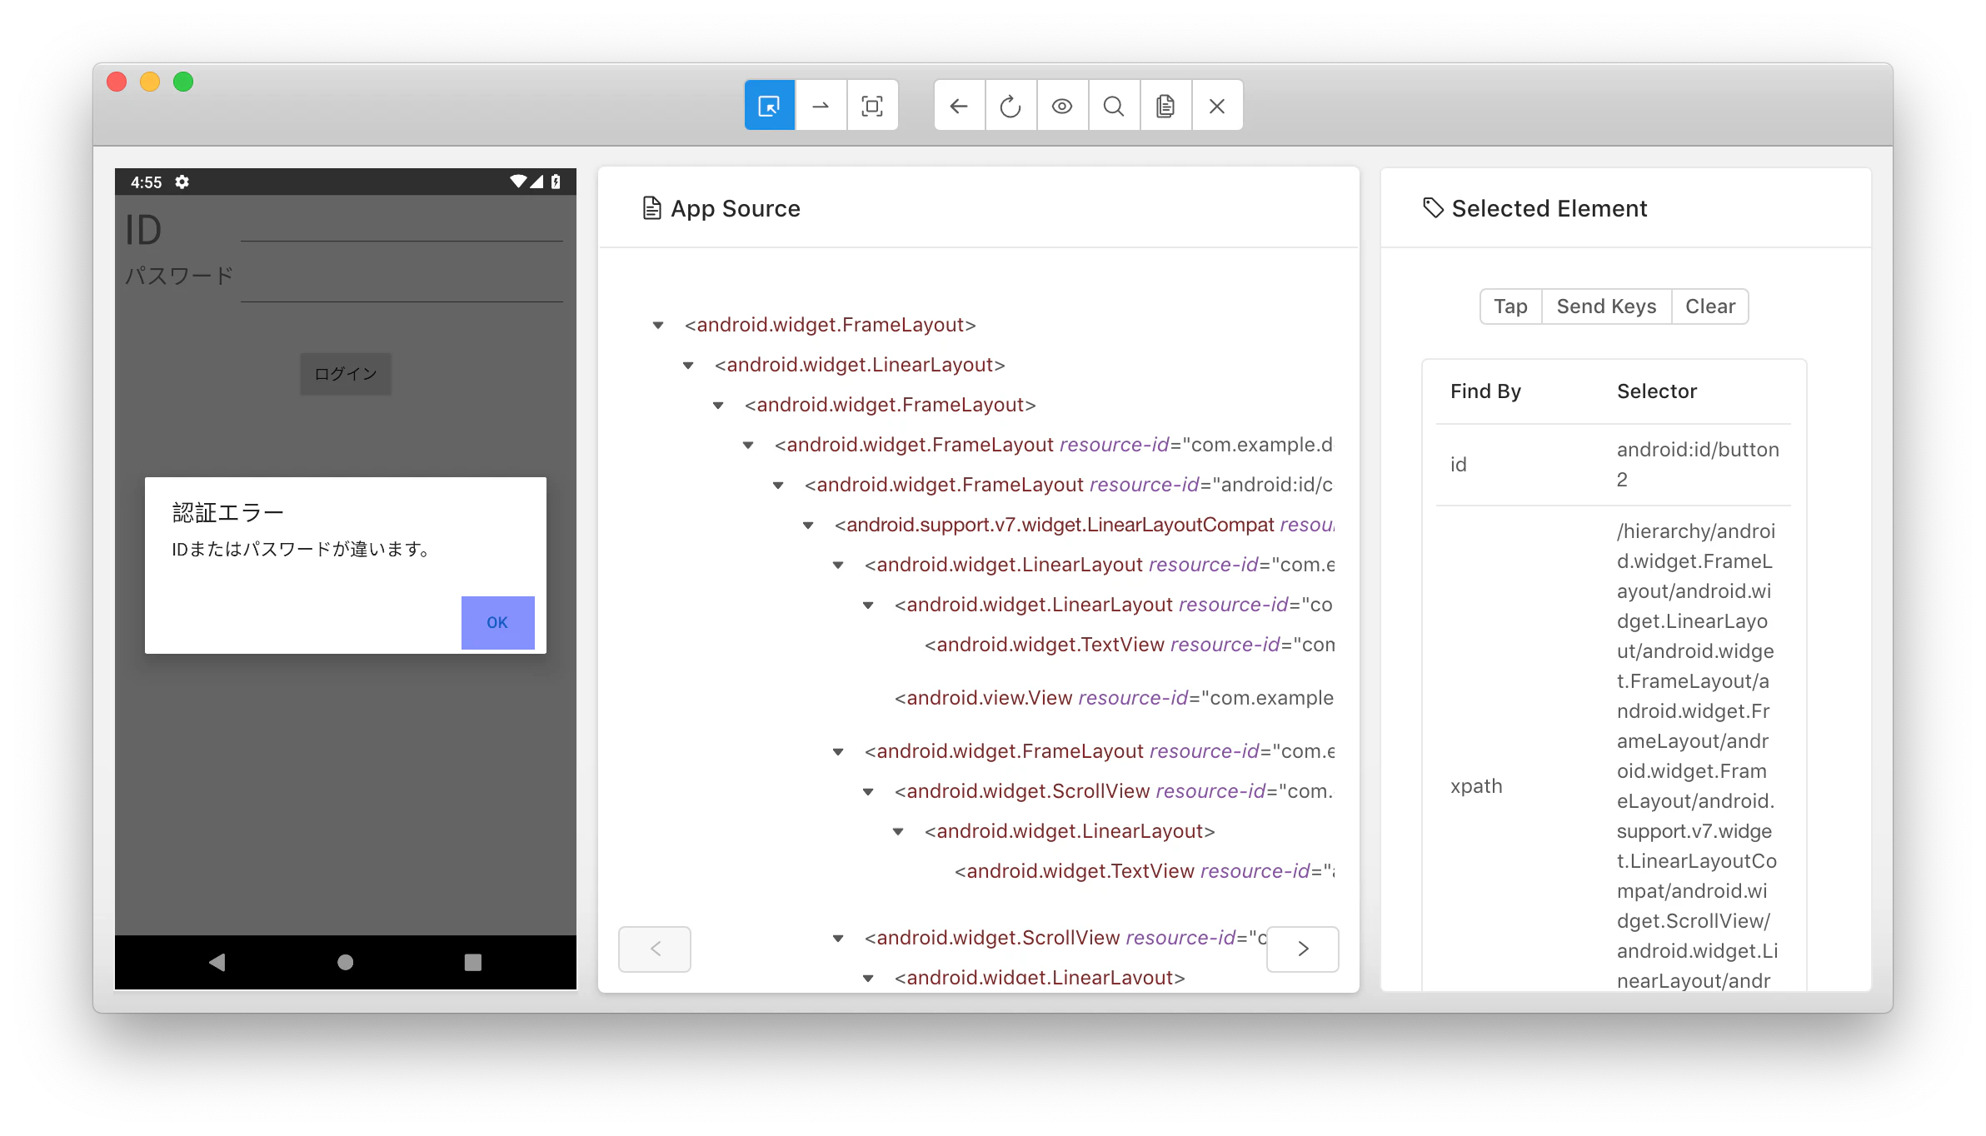
Task: Tap the Android back triangle in emulator
Action: 217,962
